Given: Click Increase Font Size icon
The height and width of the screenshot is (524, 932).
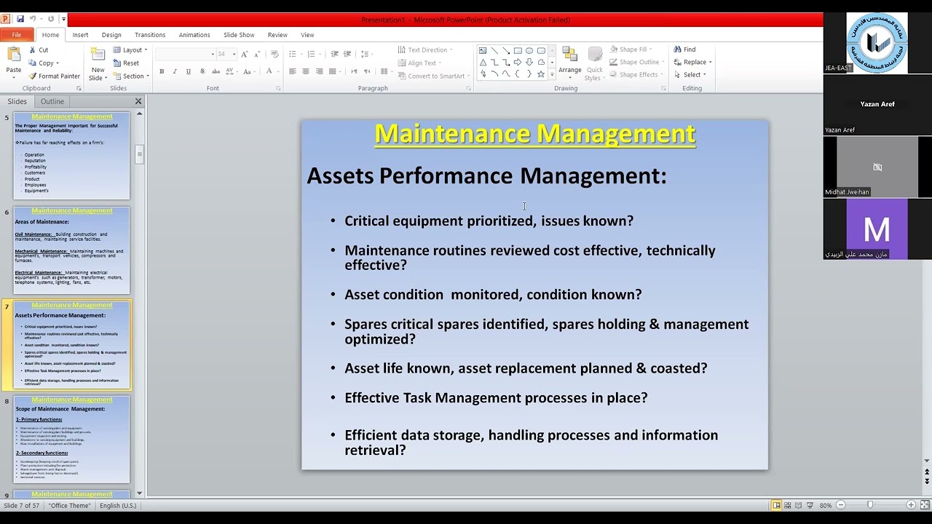Looking at the screenshot, I should (x=245, y=54).
